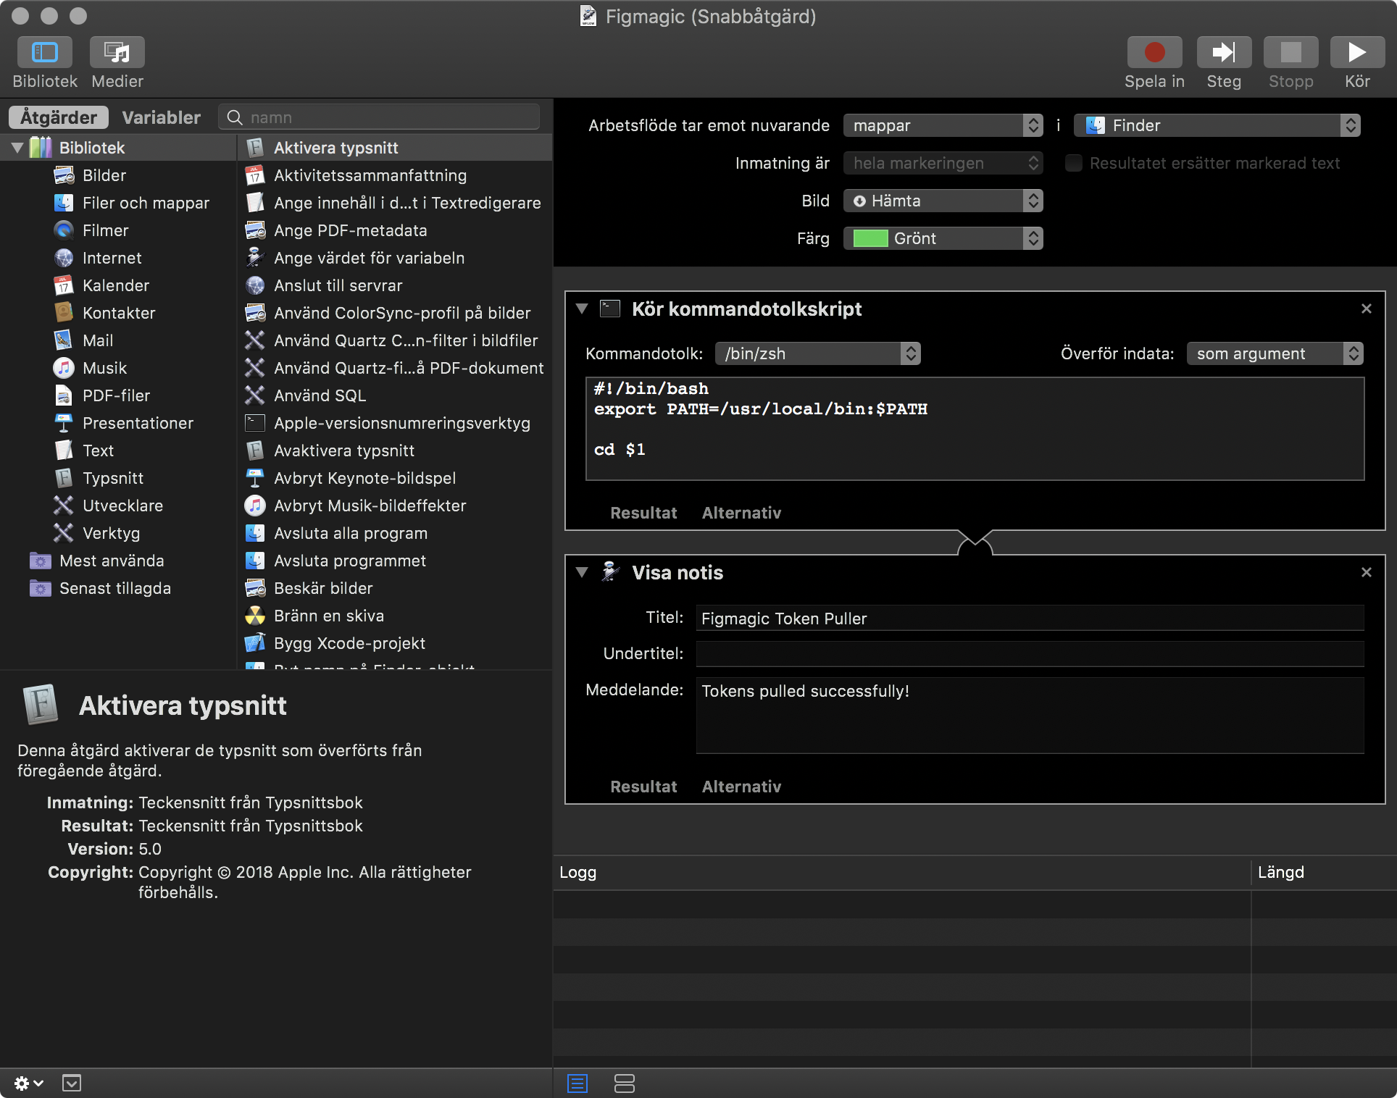Open the Kommandotolk /bin/zsh dropdown
Screen dimensions: 1397x1098
[x=817, y=353]
